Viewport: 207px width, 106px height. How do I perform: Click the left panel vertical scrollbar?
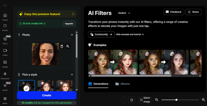coord(77,46)
